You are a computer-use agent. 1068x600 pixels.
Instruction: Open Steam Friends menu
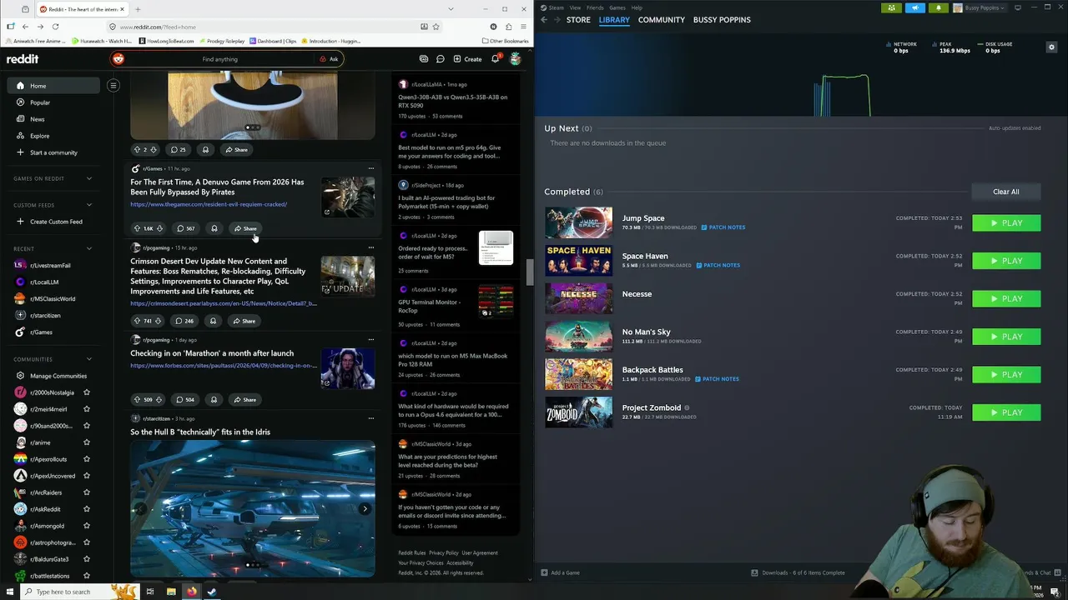click(x=595, y=7)
